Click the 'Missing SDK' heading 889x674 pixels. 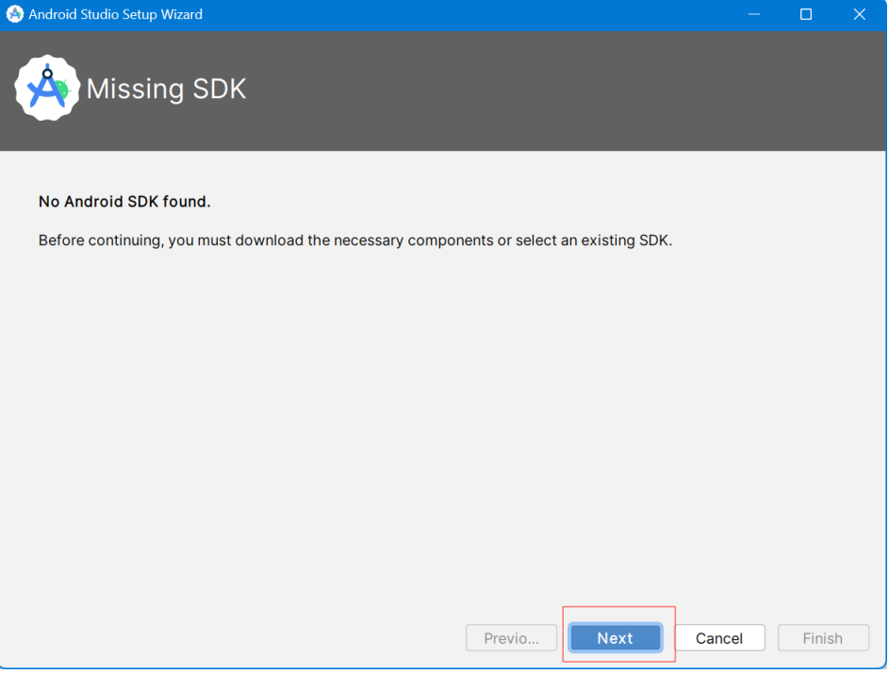click(x=166, y=89)
